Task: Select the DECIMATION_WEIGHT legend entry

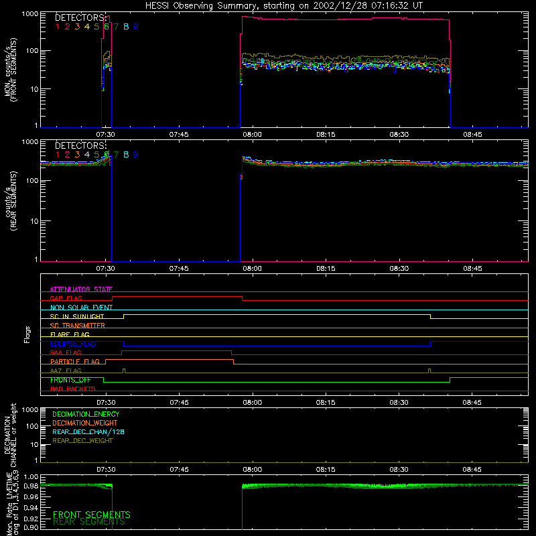Action: click(x=85, y=423)
